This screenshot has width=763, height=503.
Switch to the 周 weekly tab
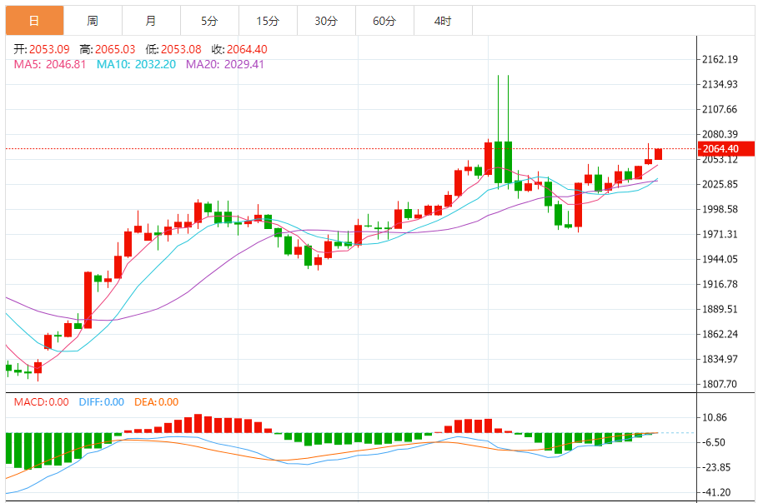(93, 21)
